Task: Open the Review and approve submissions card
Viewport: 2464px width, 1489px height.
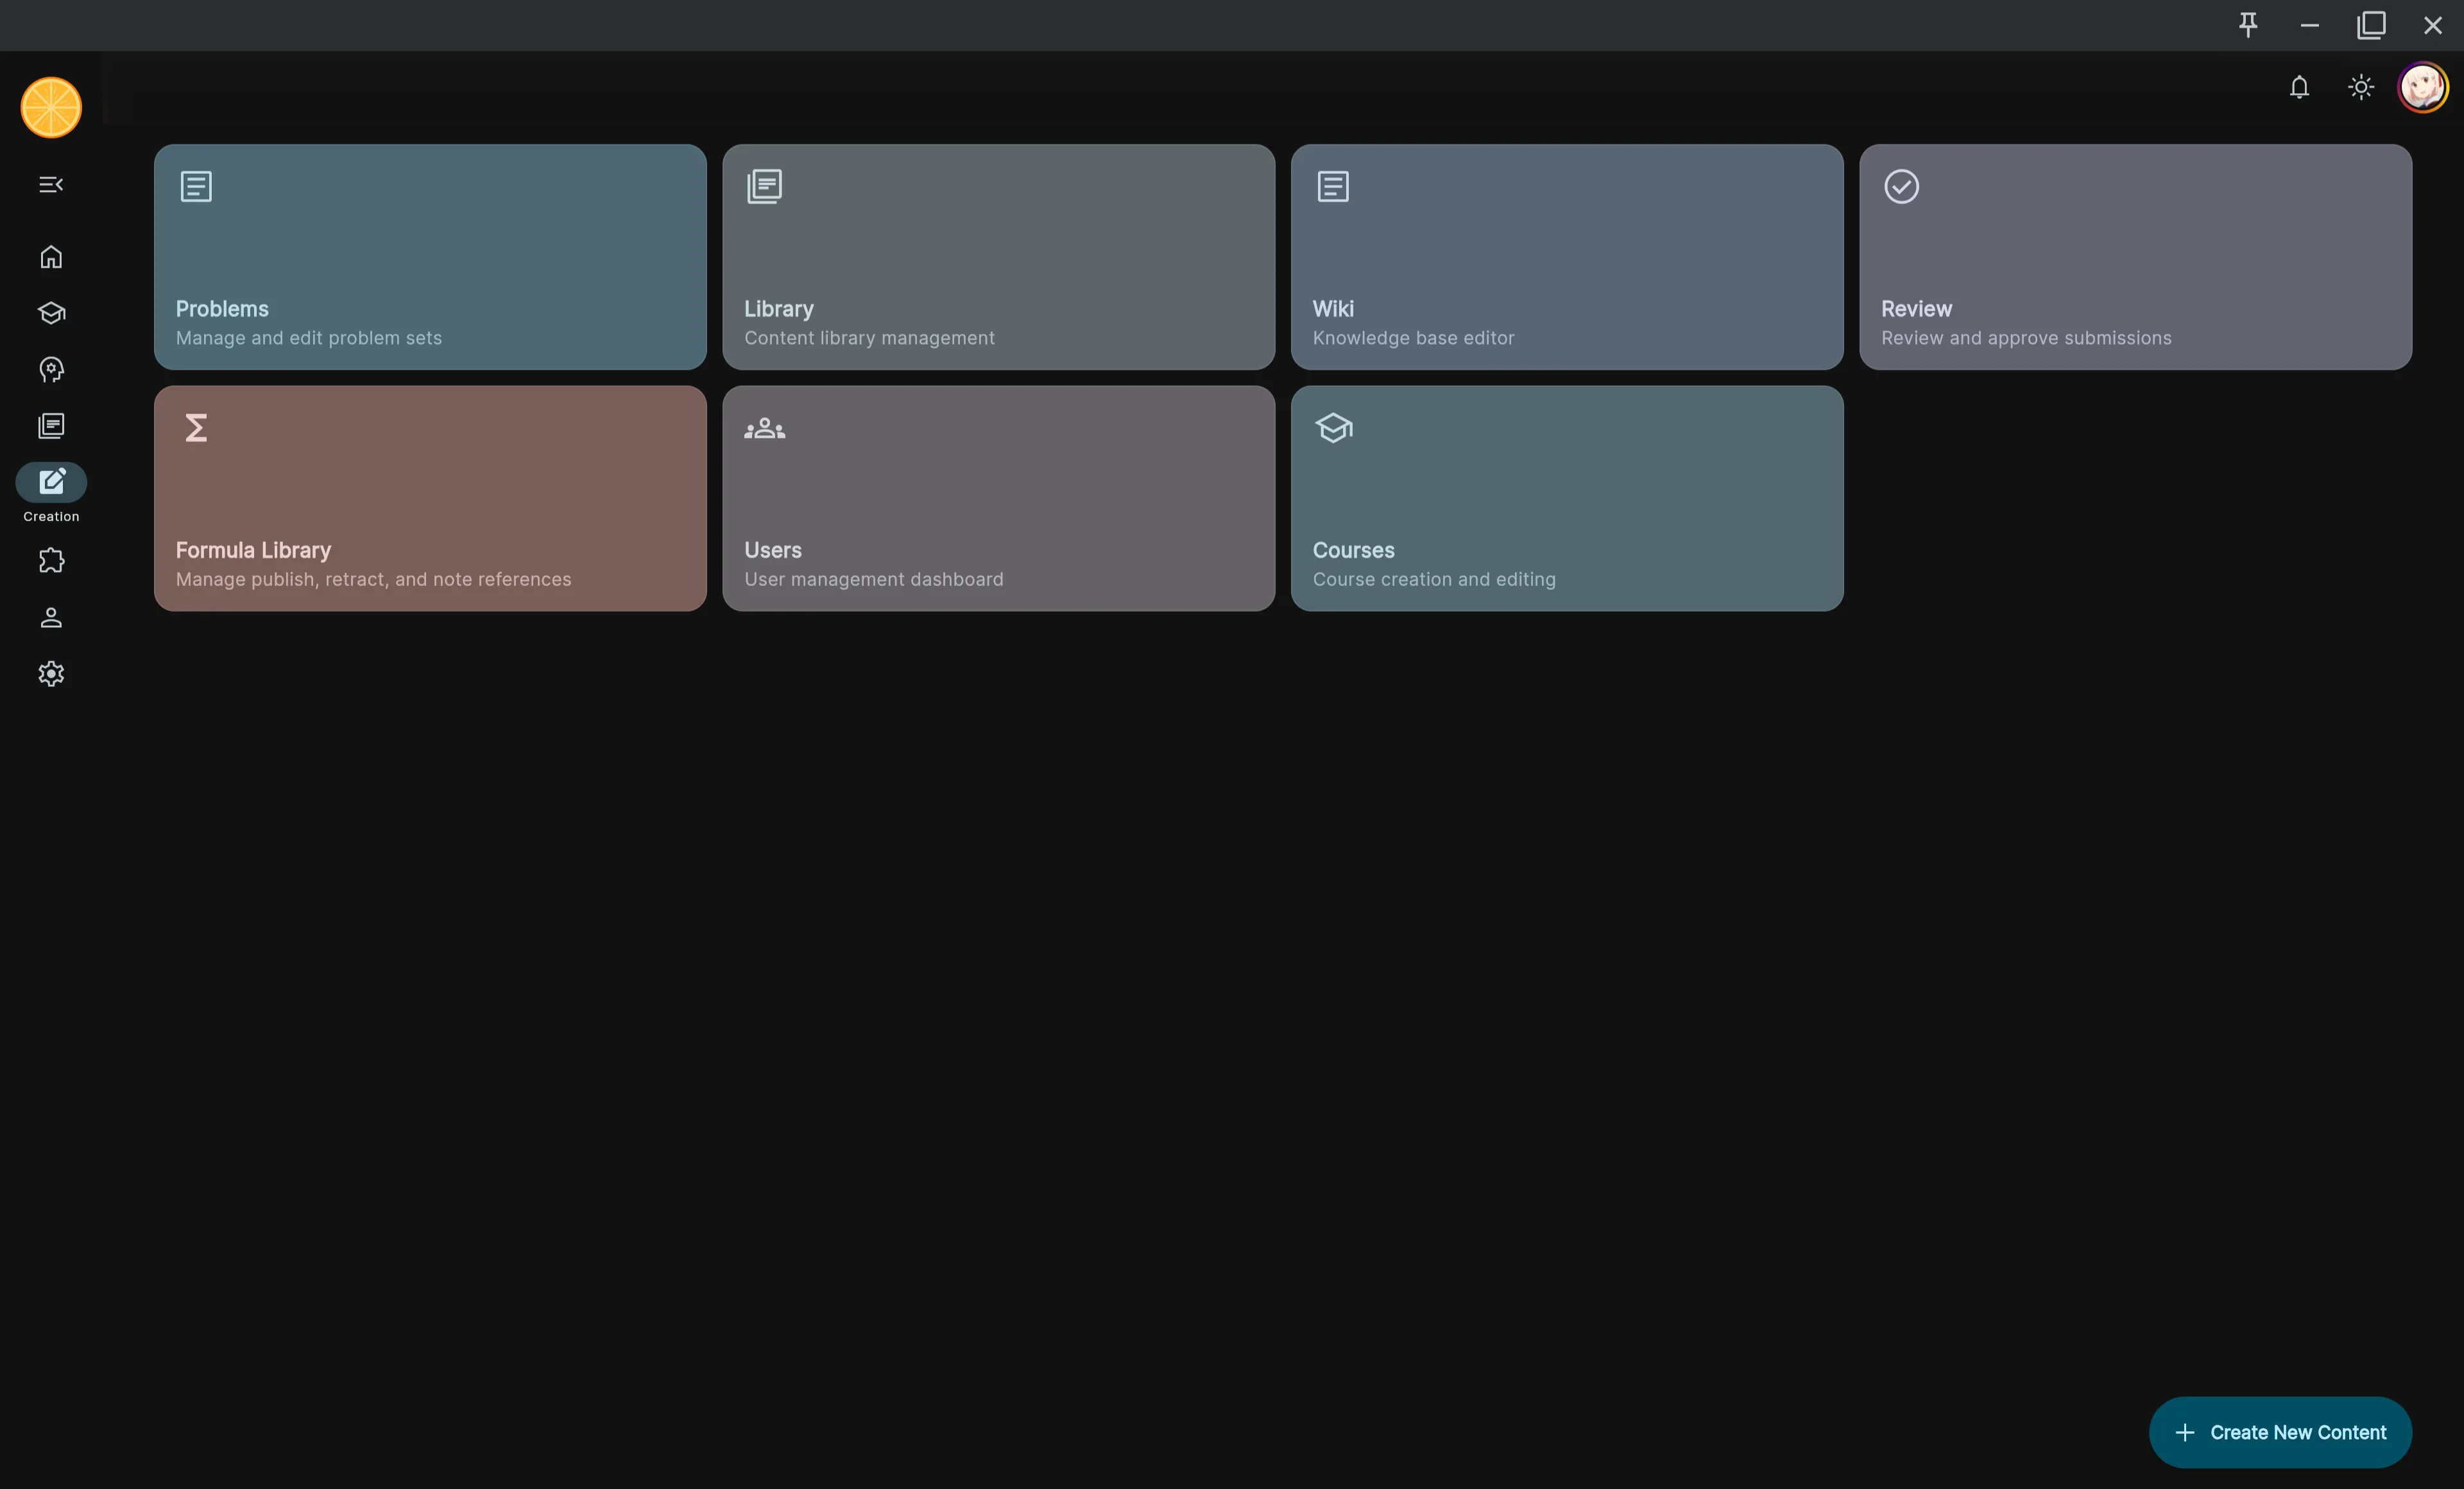Action: pos(2135,257)
